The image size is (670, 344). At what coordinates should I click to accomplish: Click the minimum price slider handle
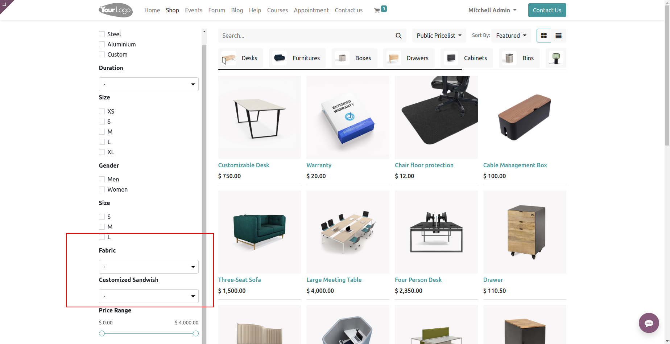pyautogui.click(x=102, y=333)
